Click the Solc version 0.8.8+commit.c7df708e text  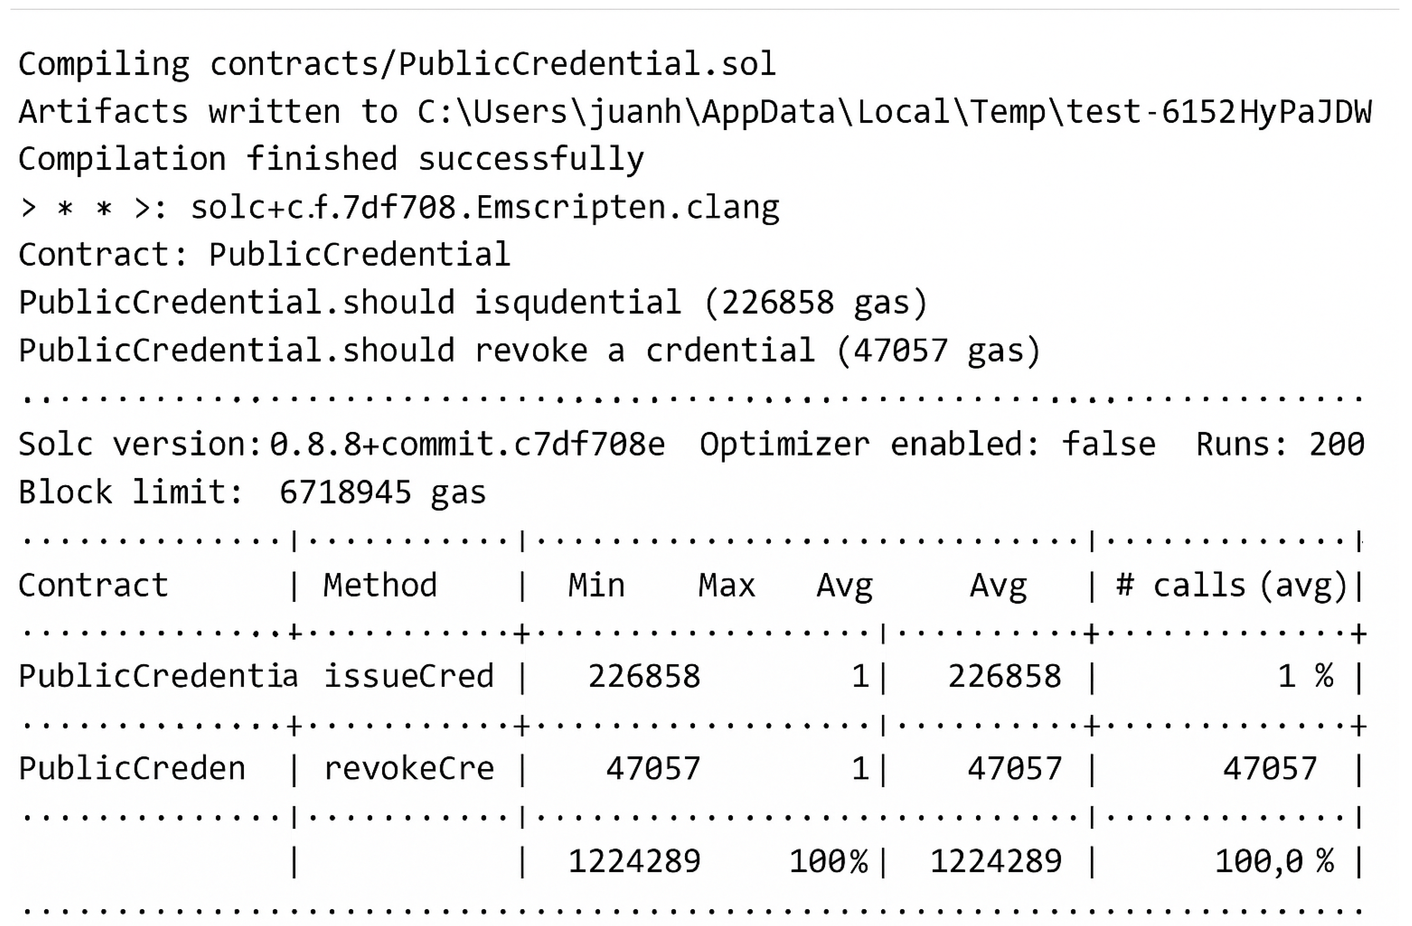click(342, 444)
